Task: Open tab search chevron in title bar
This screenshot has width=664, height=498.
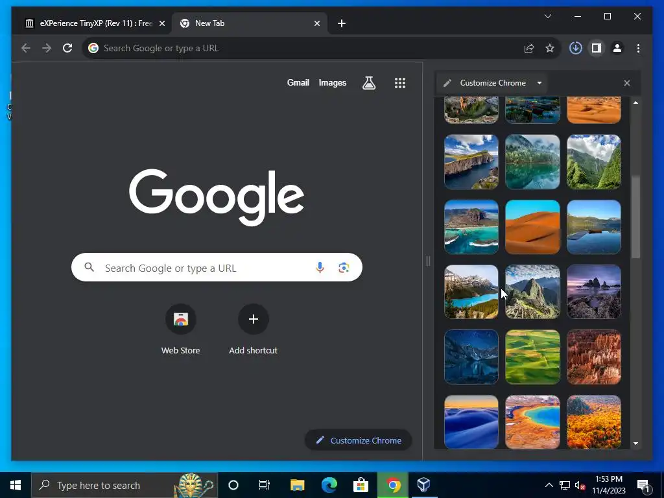Action: pos(547,16)
